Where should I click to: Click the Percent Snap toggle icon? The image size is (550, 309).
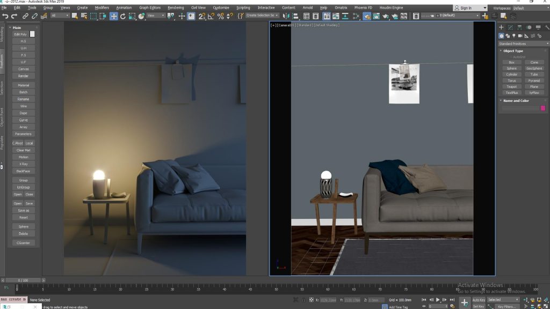[x=220, y=16]
